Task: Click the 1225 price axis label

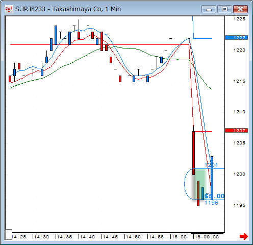Action: [x=239, y=19]
